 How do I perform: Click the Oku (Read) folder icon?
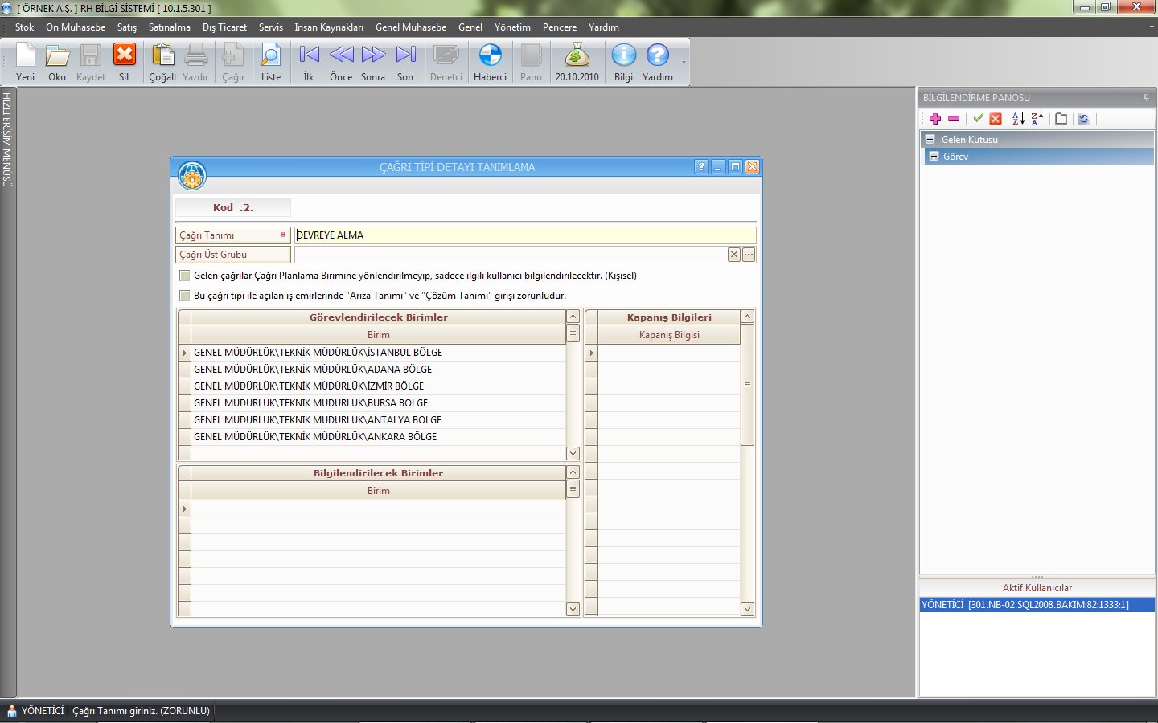point(57,62)
